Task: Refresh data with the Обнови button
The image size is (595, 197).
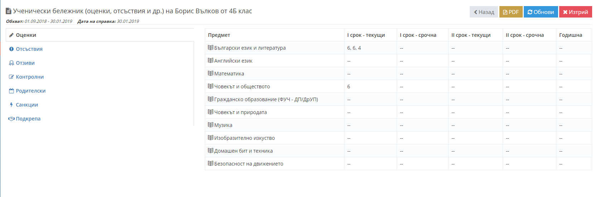Action: coord(541,12)
